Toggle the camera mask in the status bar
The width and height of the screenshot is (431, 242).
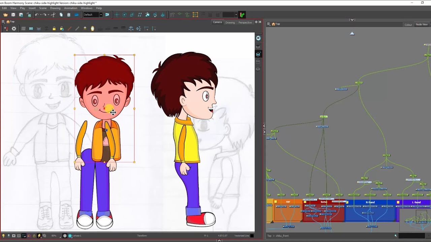[x=13, y=236]
